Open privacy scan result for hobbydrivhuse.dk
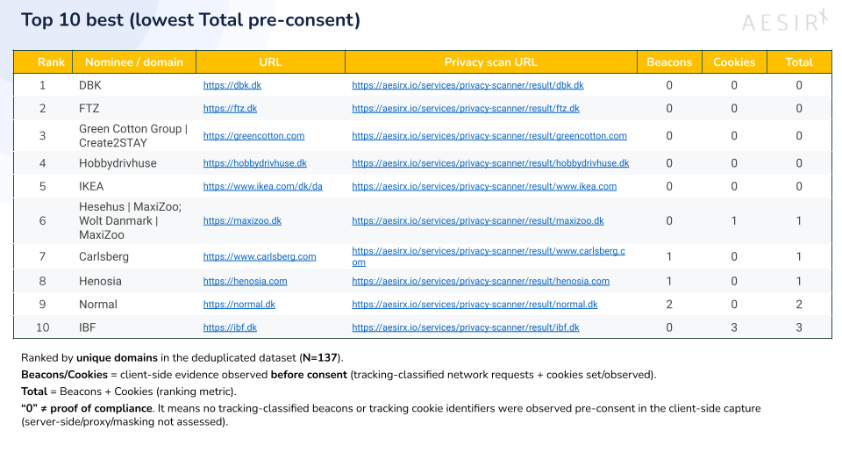842x474 pixels. pos(490,163)
